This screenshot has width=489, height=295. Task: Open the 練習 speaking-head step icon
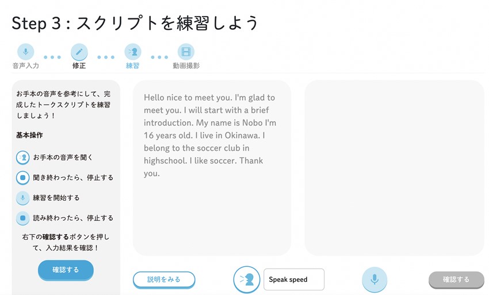(x=133, y=52)
